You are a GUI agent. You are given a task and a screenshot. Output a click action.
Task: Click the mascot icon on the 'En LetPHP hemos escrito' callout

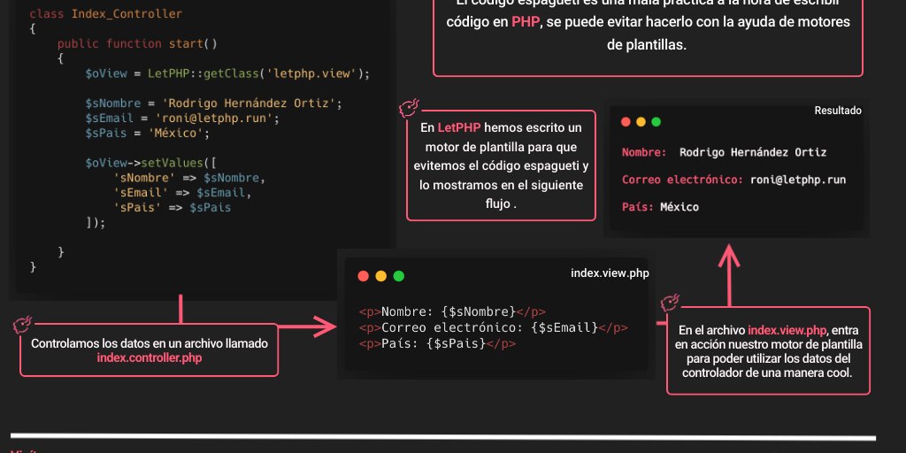(x=410, y=107)
